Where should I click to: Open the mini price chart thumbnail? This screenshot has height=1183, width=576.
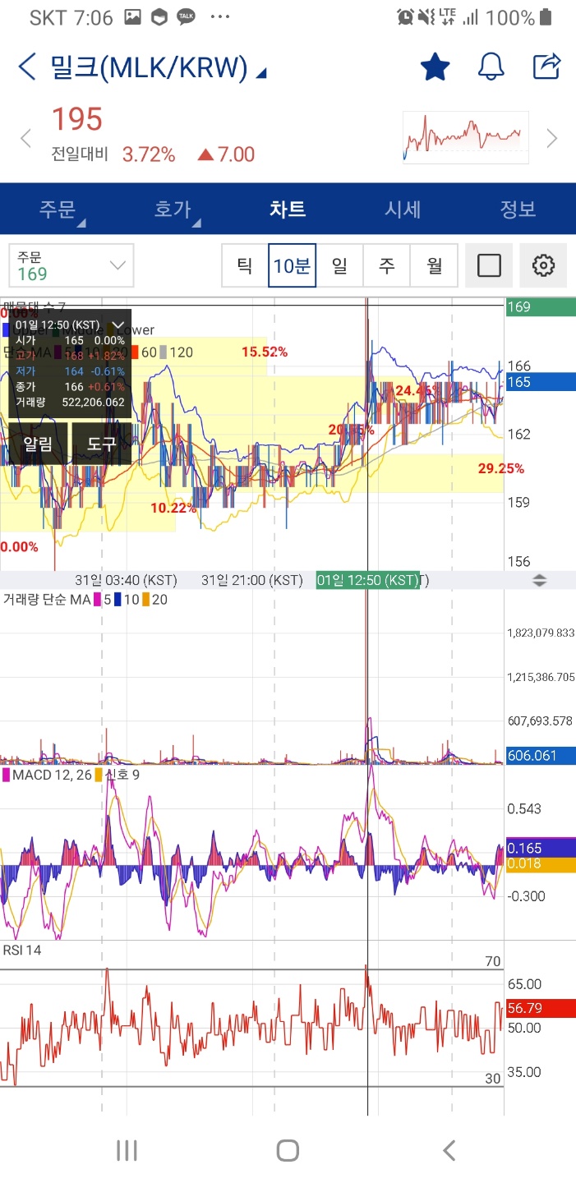point(466,137)
